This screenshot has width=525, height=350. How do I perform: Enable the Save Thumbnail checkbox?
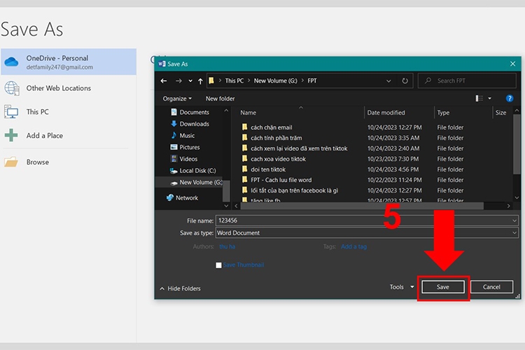(x=218, y=265)
